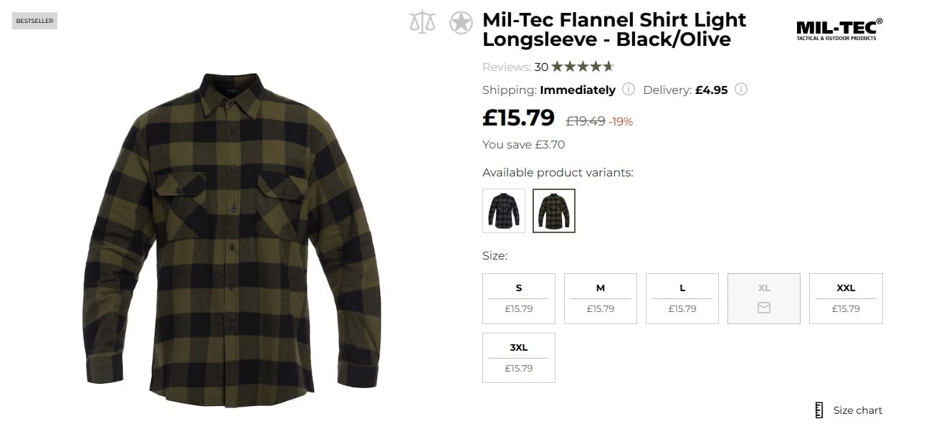Choose the 3XL size option
926x431 pixels.
[518, 357]
